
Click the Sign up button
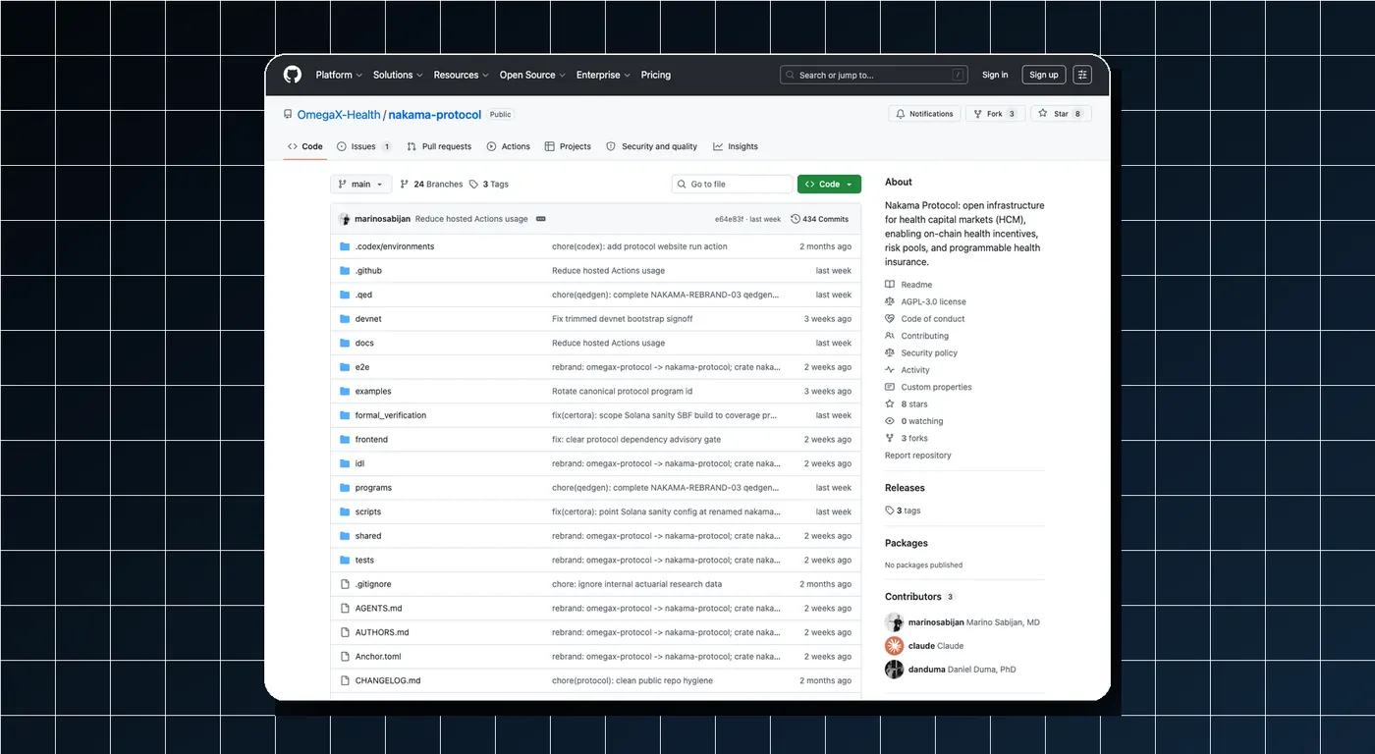click(x=1044, y=75)
